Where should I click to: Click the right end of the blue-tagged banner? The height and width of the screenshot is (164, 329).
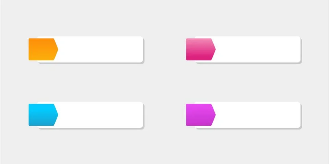tap(139, 115)
